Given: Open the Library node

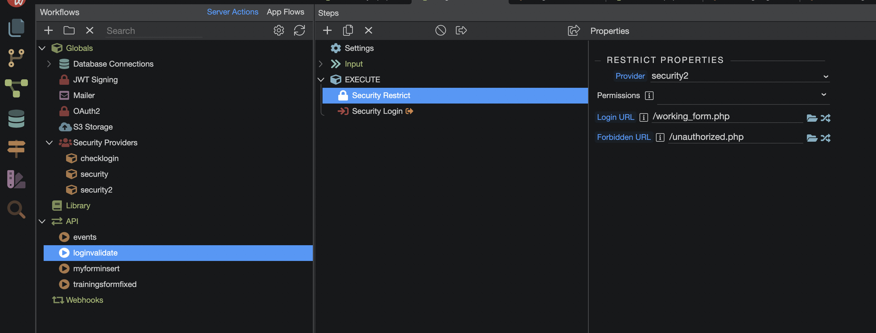Looking at the screenshot, I should click(78, 206).
